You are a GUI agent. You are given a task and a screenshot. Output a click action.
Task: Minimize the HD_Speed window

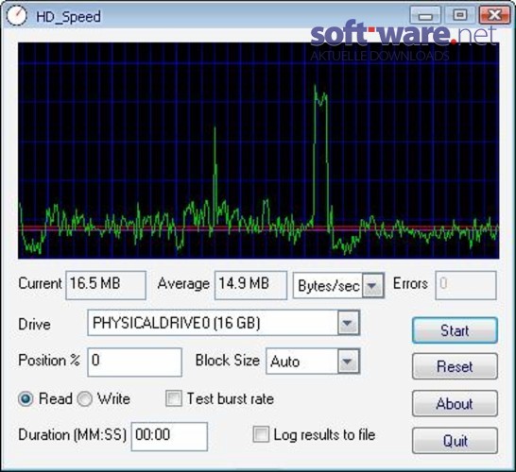pos(425,15)
